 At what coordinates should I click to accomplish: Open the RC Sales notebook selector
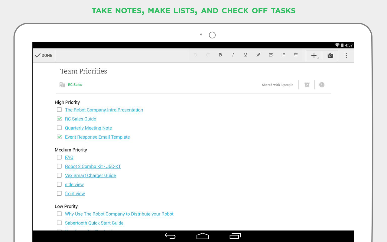(x=75, y=85)
